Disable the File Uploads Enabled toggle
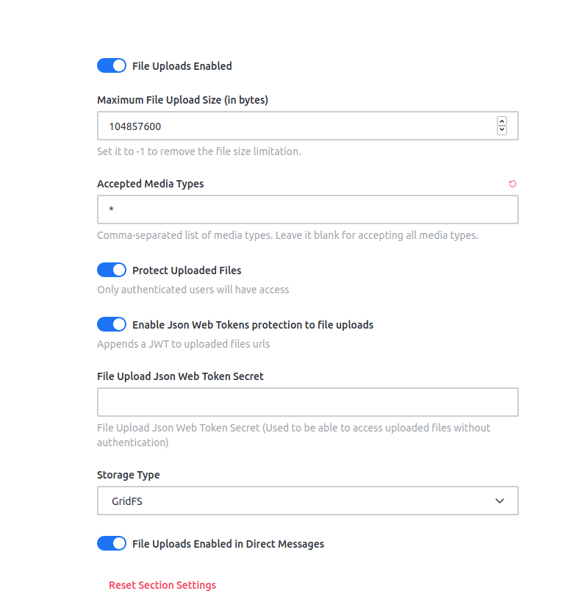 tap(112, 65)
